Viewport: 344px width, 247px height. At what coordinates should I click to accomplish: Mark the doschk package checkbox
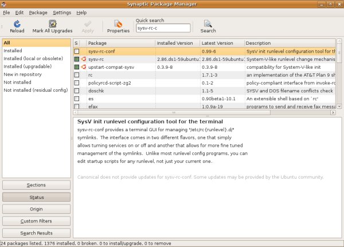(x=76, y=91)
